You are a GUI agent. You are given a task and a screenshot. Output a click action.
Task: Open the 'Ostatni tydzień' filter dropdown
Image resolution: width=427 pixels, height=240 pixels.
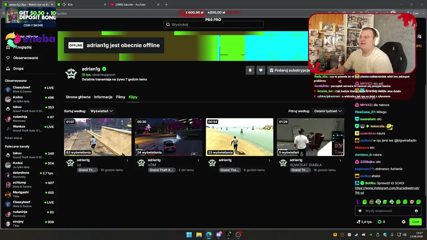pyautogui.click(x=328, y=111)
